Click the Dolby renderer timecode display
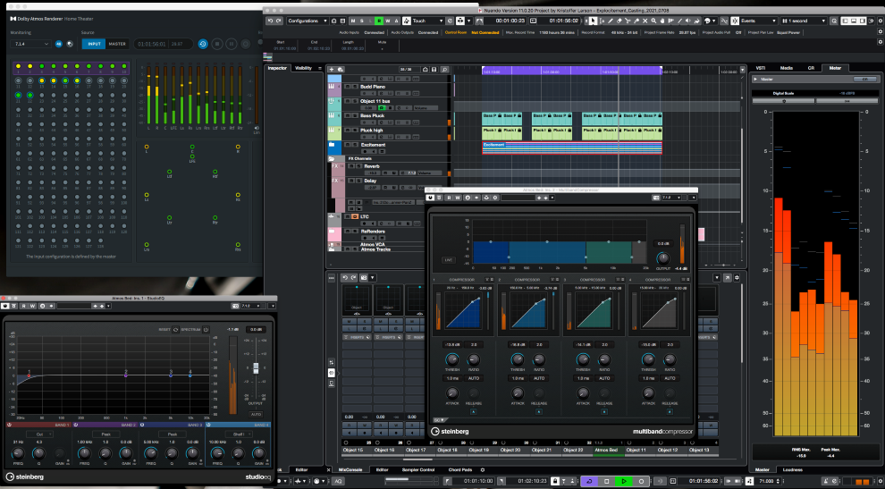Image resolution: width=885 pixels, height=489 pixels. (x=164, y=44)
